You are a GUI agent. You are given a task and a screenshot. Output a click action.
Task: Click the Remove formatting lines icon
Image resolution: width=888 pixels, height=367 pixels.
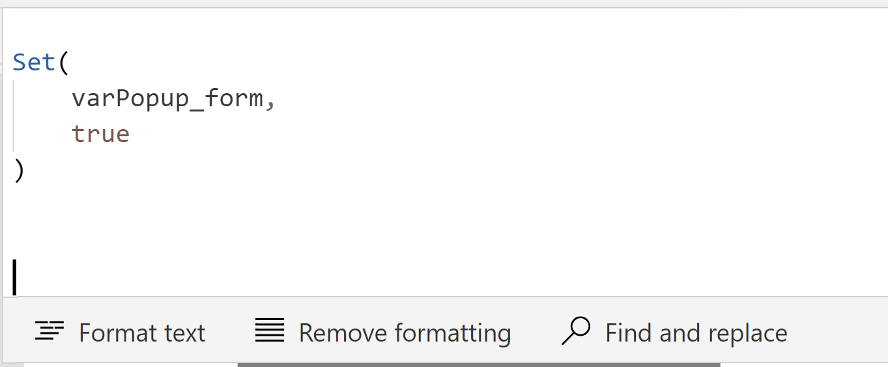tap(270, 331)
